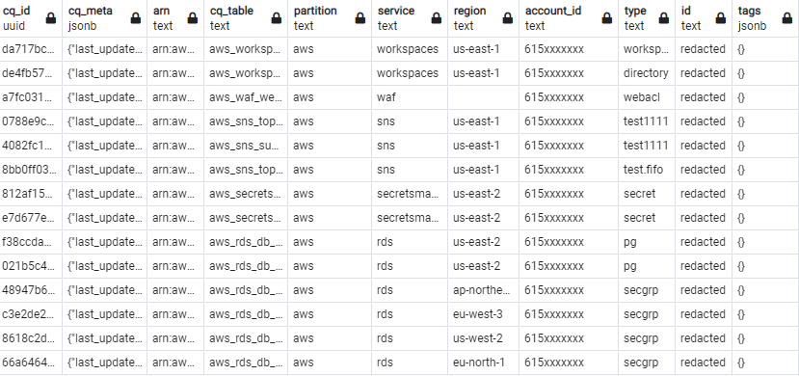799x376 pixels.
Task: Click the webacl type cell
Action: (647, 97)
